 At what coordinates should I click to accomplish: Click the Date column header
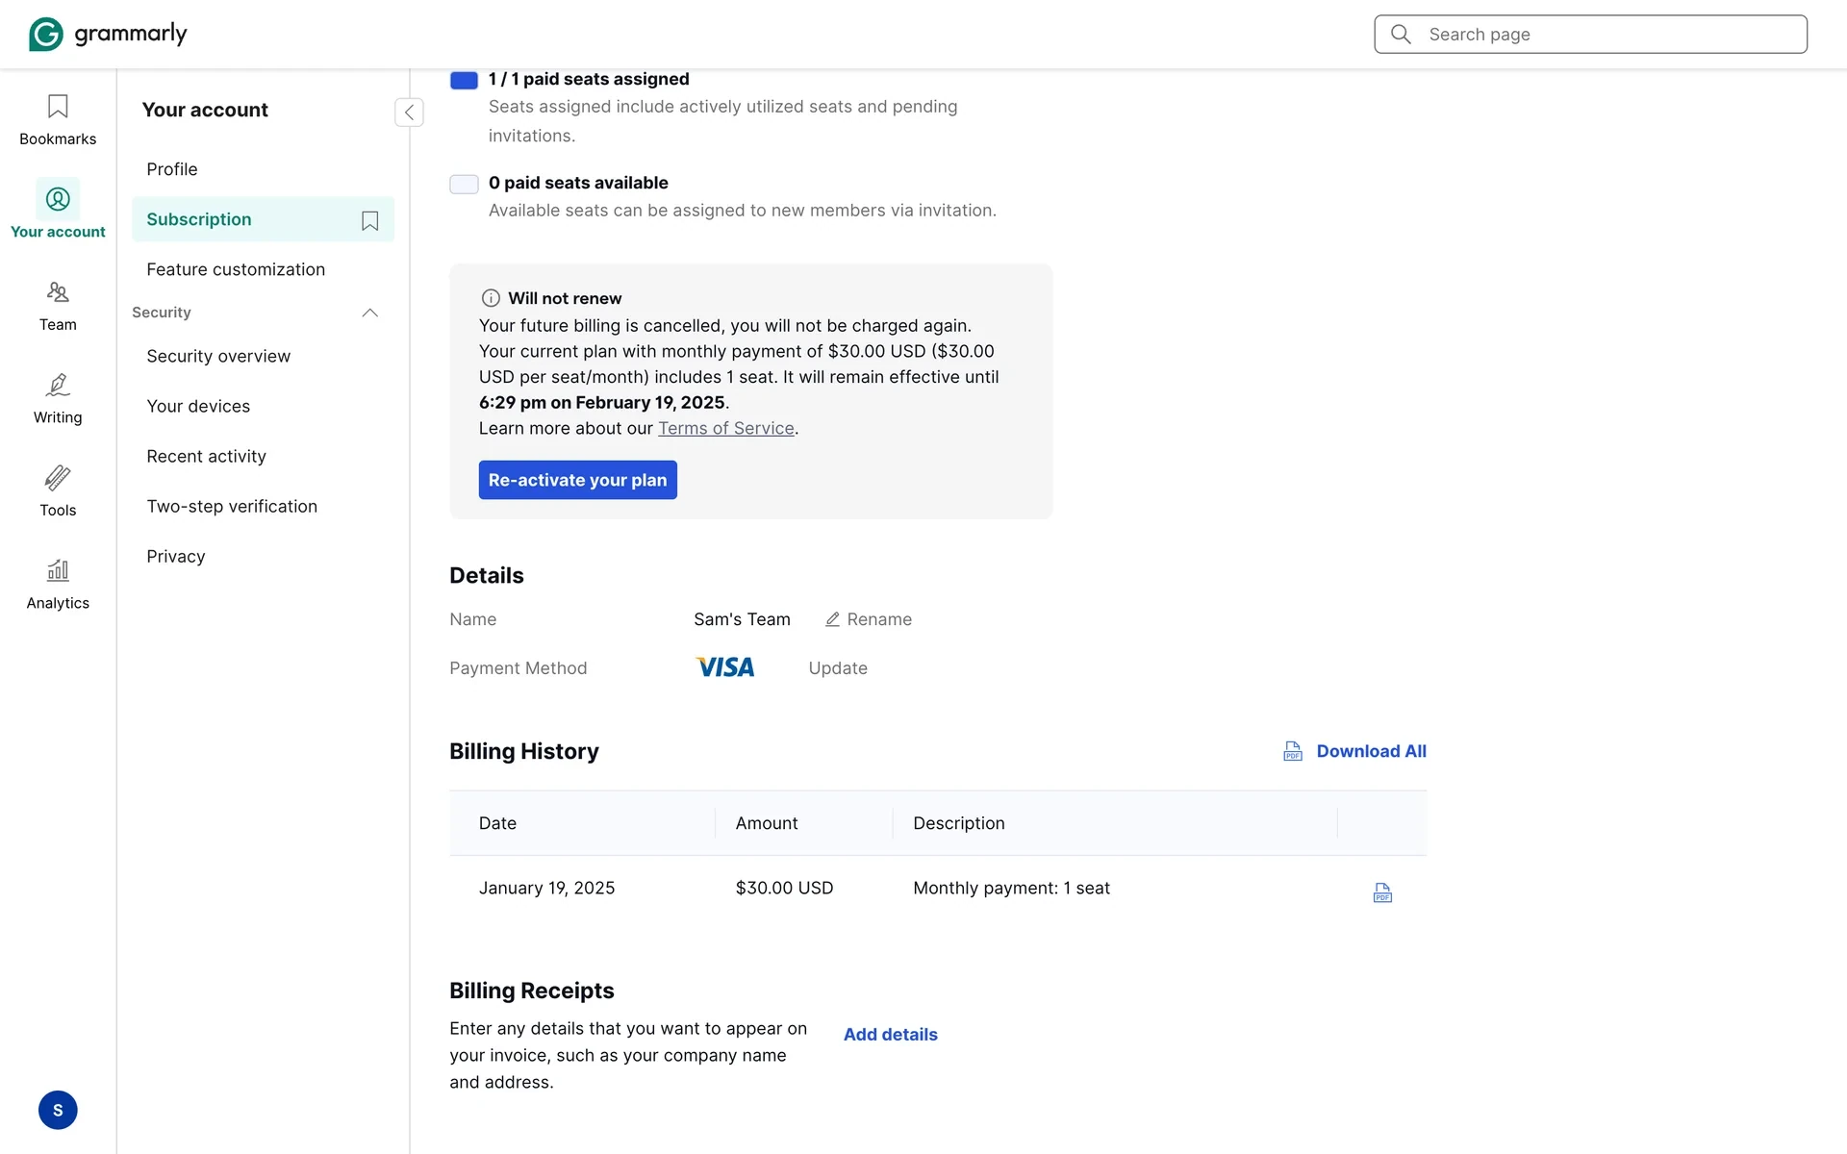(x=497, y=823)
